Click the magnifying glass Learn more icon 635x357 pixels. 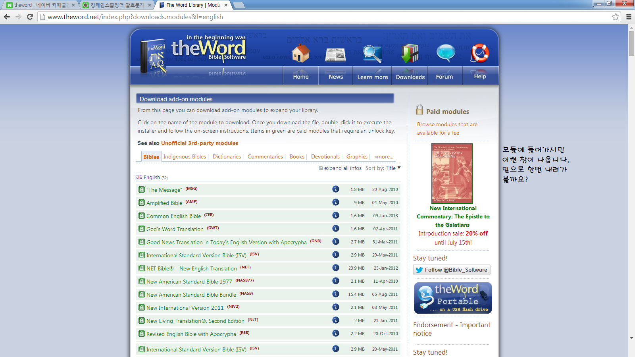tap(372, 54)
